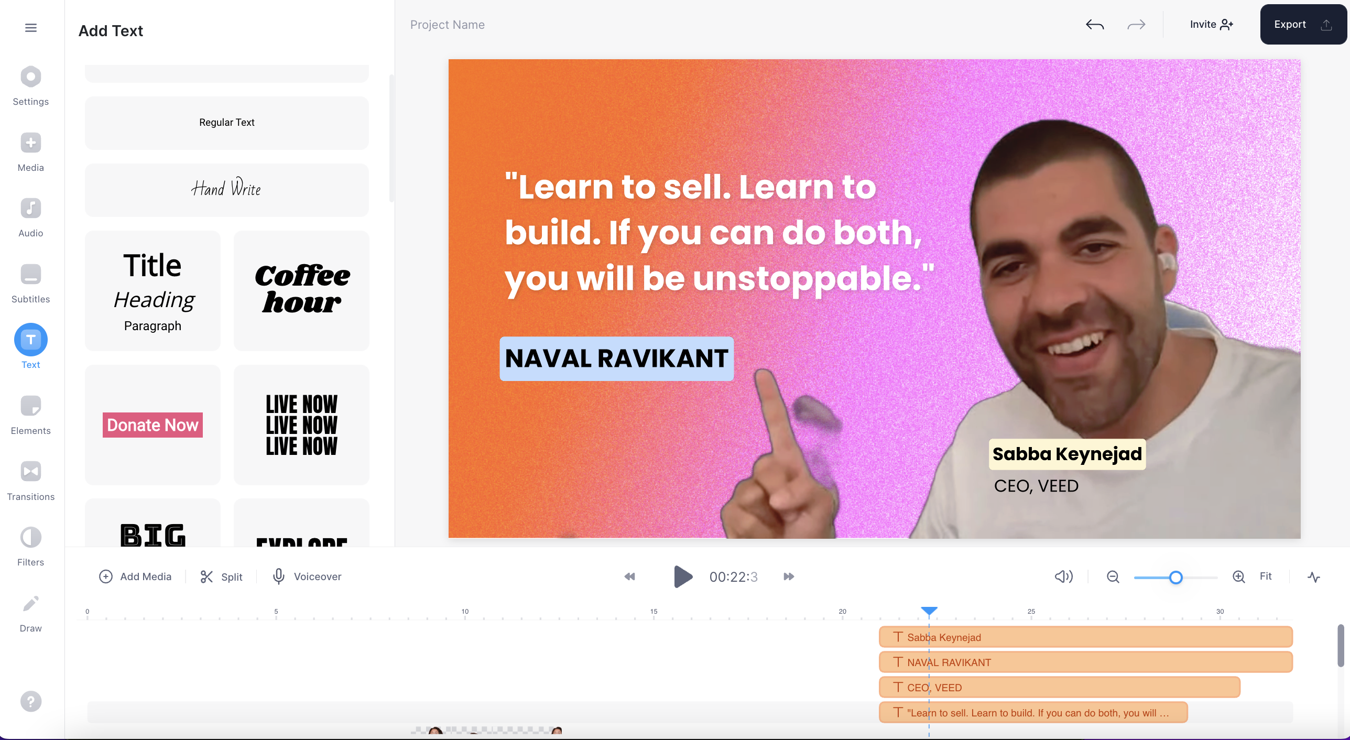Click the Invite button

click(x=1211, y=25)
